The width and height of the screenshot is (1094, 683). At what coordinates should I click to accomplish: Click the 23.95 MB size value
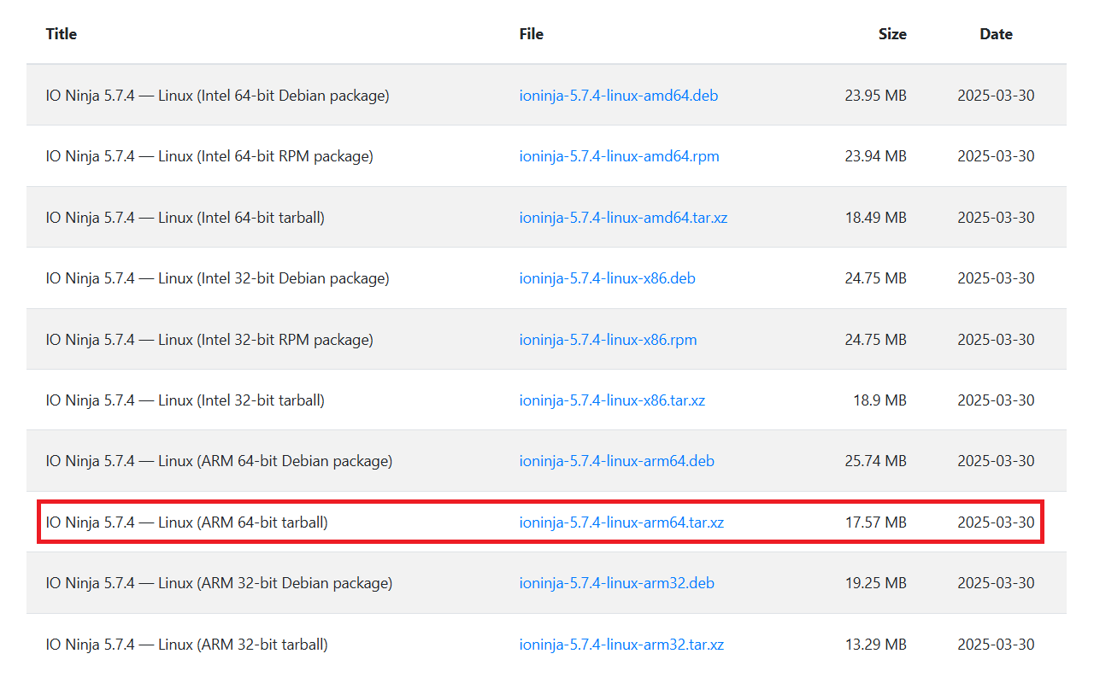pyautogui.click(x=876, y=96)
